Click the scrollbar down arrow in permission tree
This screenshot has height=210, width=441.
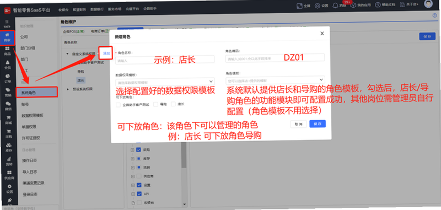tap(185, 204)
